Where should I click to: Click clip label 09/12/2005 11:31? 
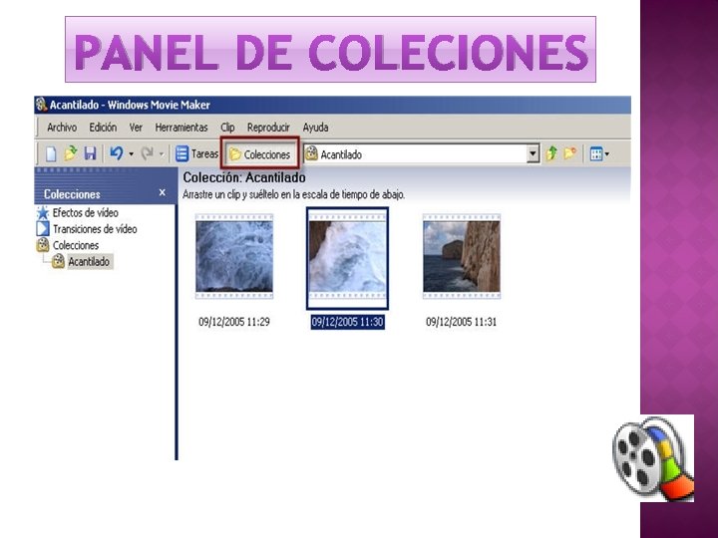(461, 322)
